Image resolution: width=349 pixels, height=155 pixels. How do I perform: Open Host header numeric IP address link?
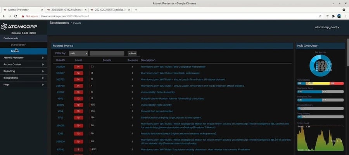coord(195,150)
